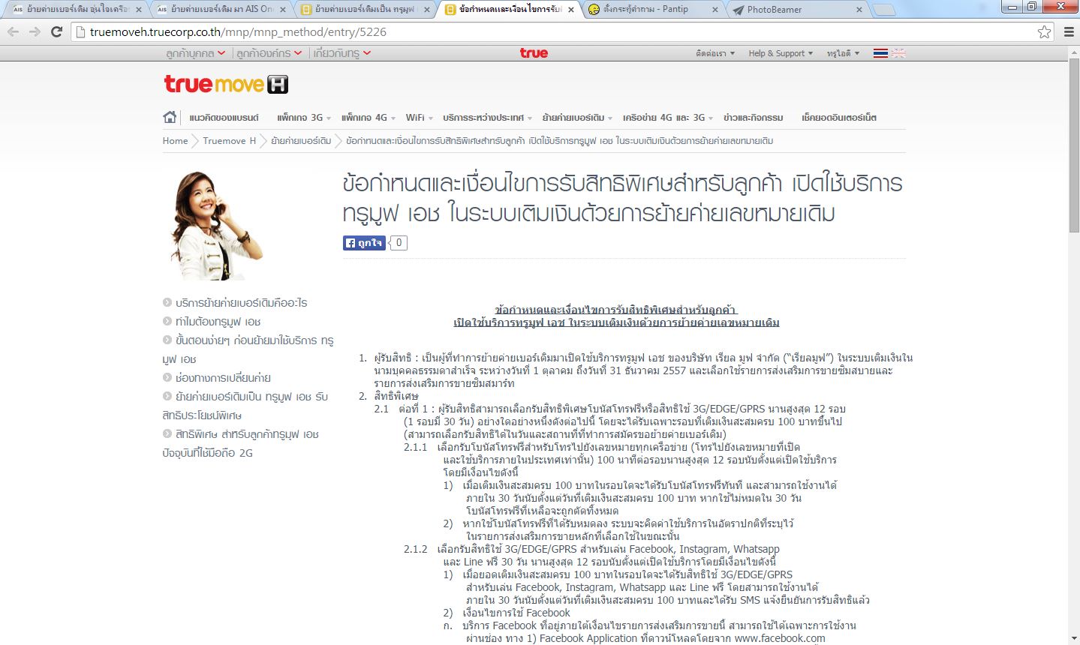Screen dimensions: 1080x645
Task: Click the Facebook like count bubble showing 0
Action: coord(399,243)
